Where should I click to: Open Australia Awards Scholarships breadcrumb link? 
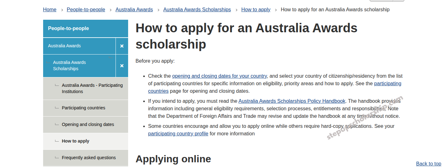[x=197, y=10]
